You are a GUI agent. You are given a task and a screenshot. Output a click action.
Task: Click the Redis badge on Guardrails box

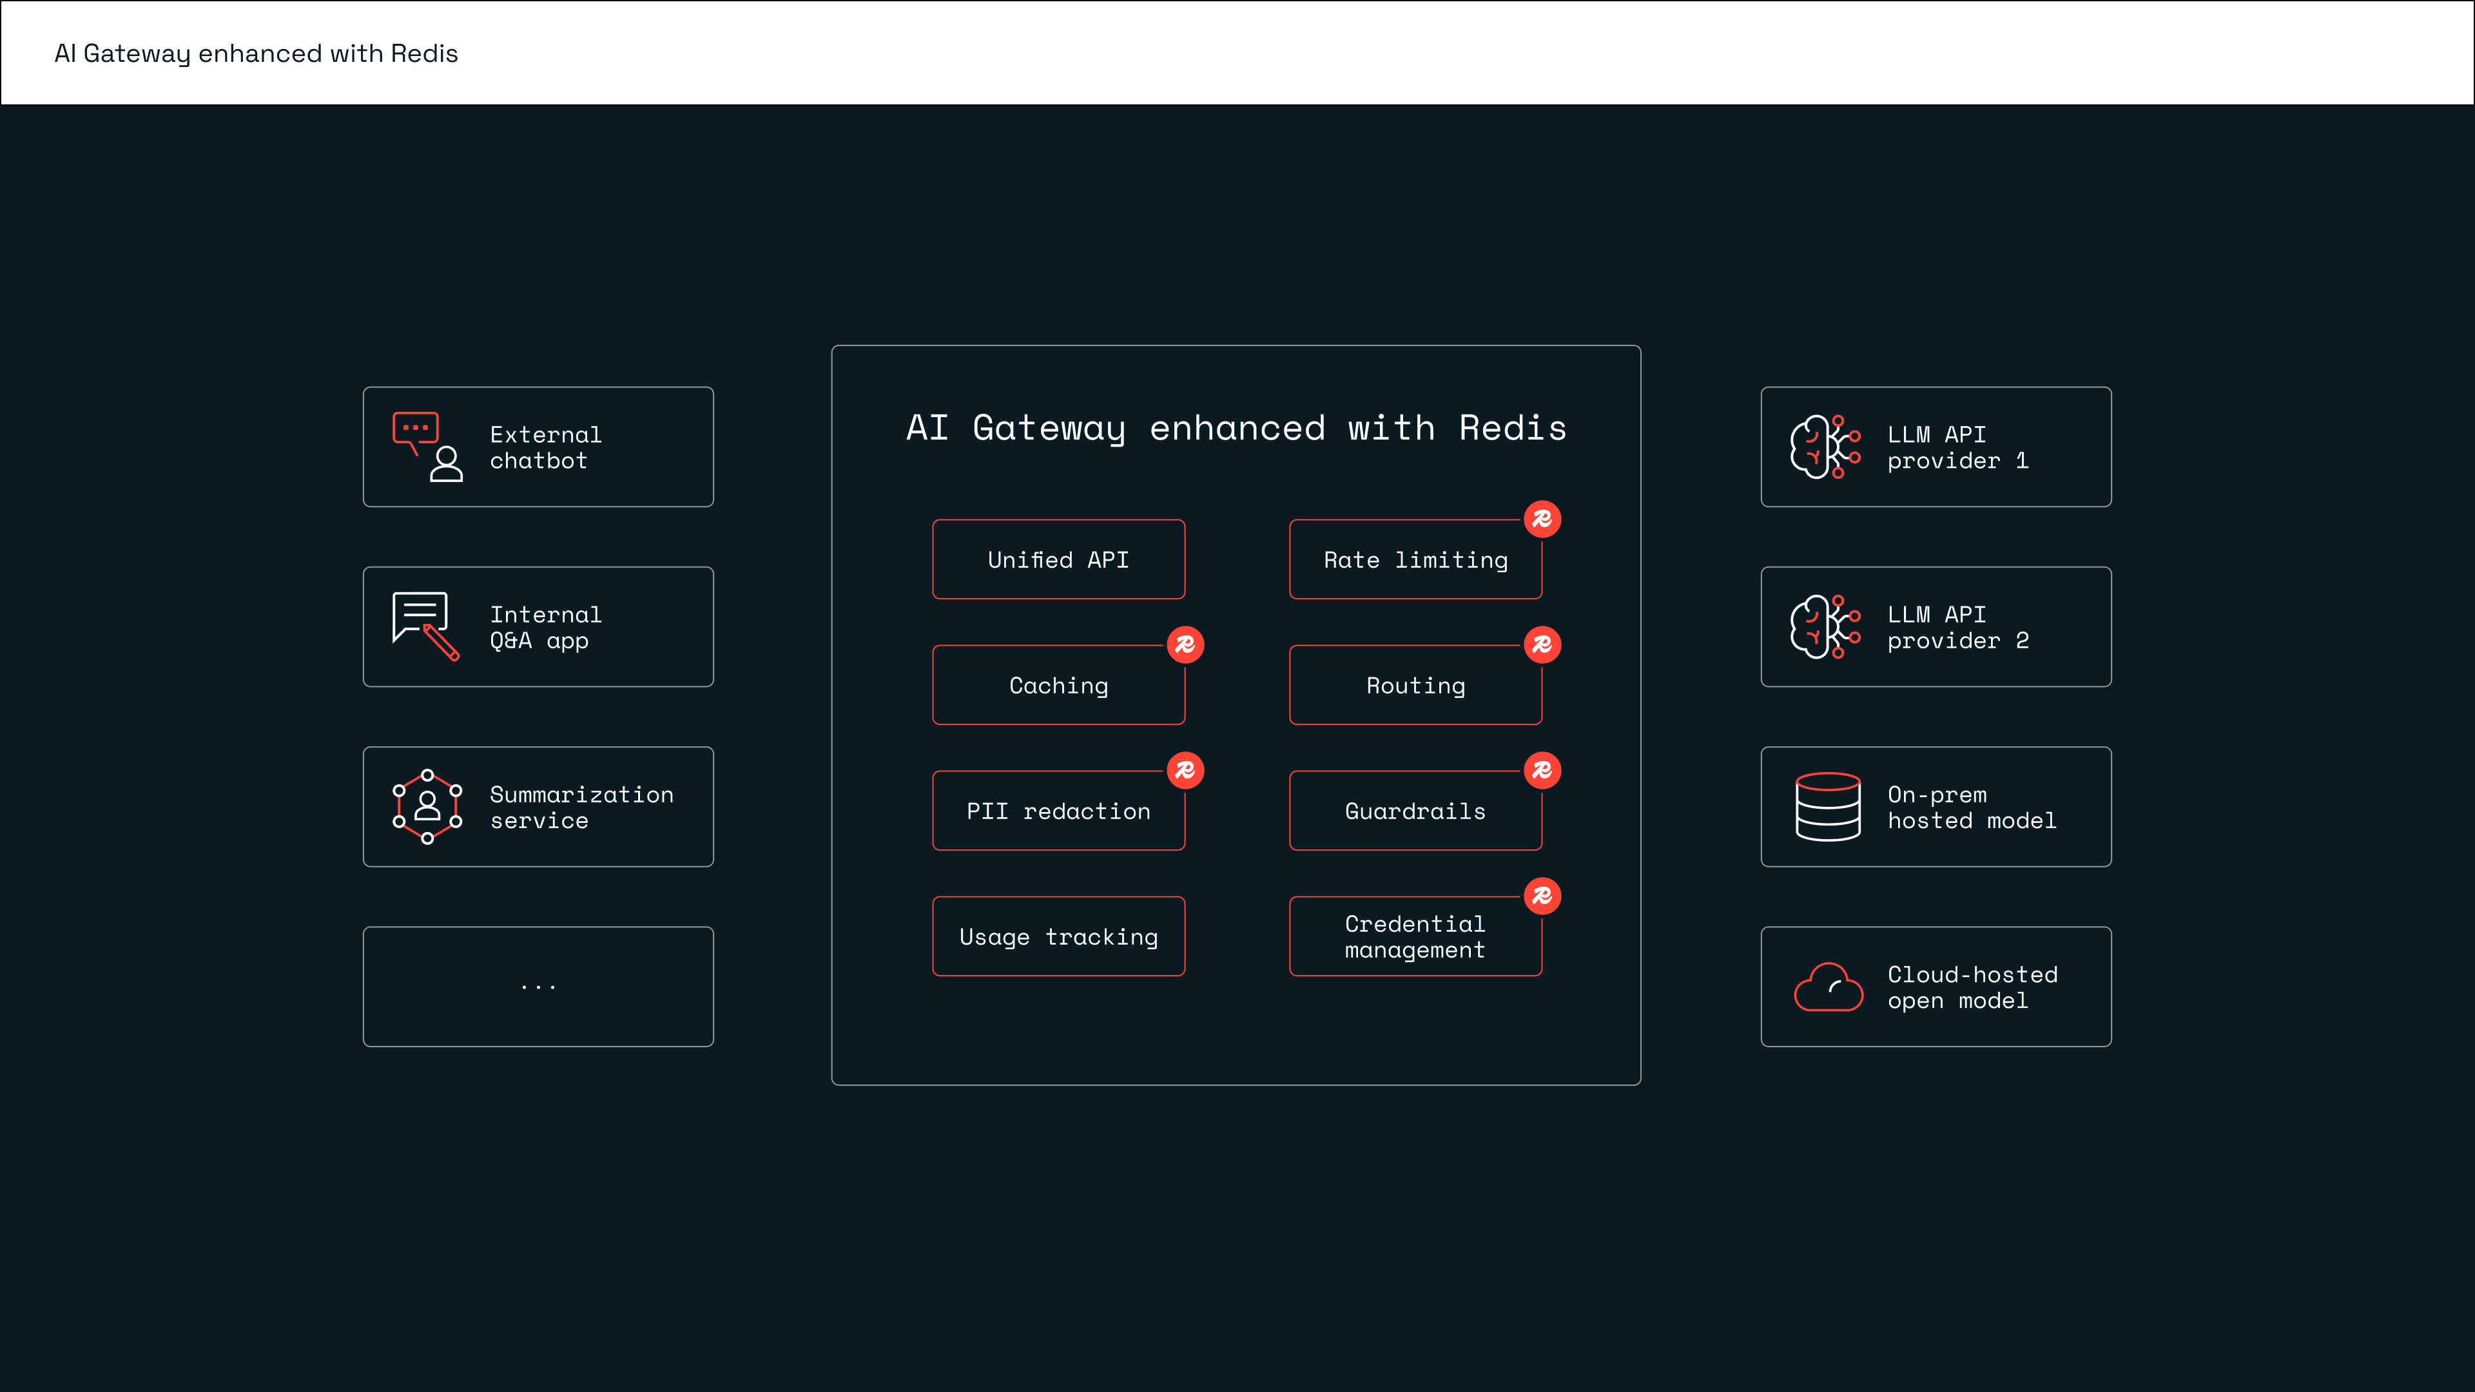pyautogui.click(x=1542, y=771)
